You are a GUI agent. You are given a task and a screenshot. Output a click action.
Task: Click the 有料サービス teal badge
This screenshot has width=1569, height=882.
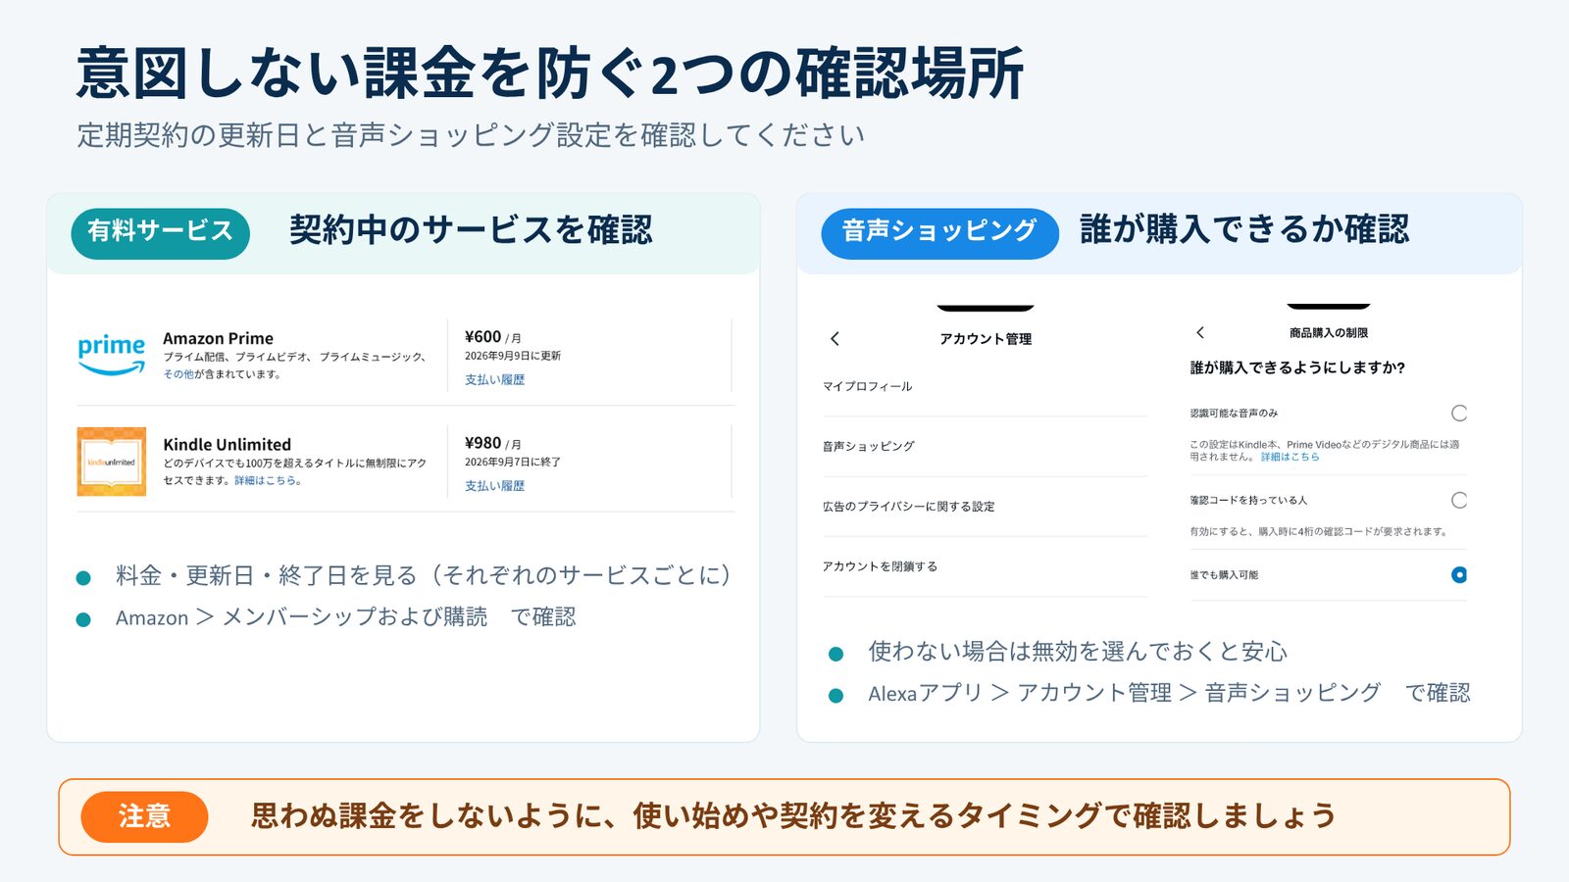(x=160, y=233)
